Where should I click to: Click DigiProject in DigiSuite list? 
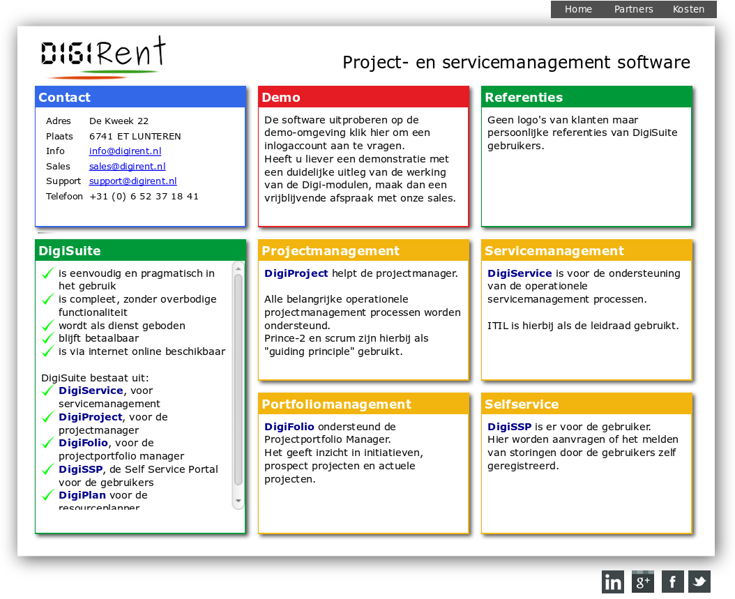(90, 417)
